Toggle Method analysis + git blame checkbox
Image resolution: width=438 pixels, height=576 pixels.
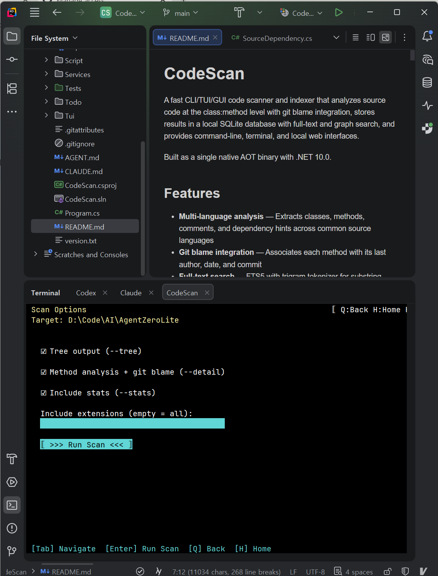coord(43,372)
